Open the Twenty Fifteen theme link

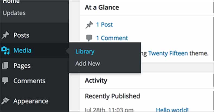tap(168, 53)
